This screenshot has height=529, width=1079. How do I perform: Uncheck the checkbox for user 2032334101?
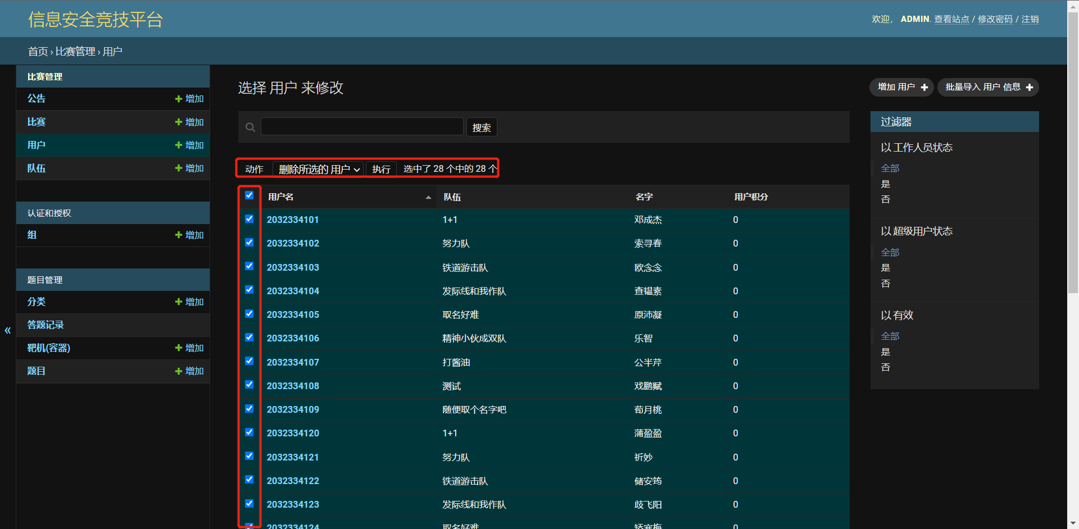click(250, 219)
